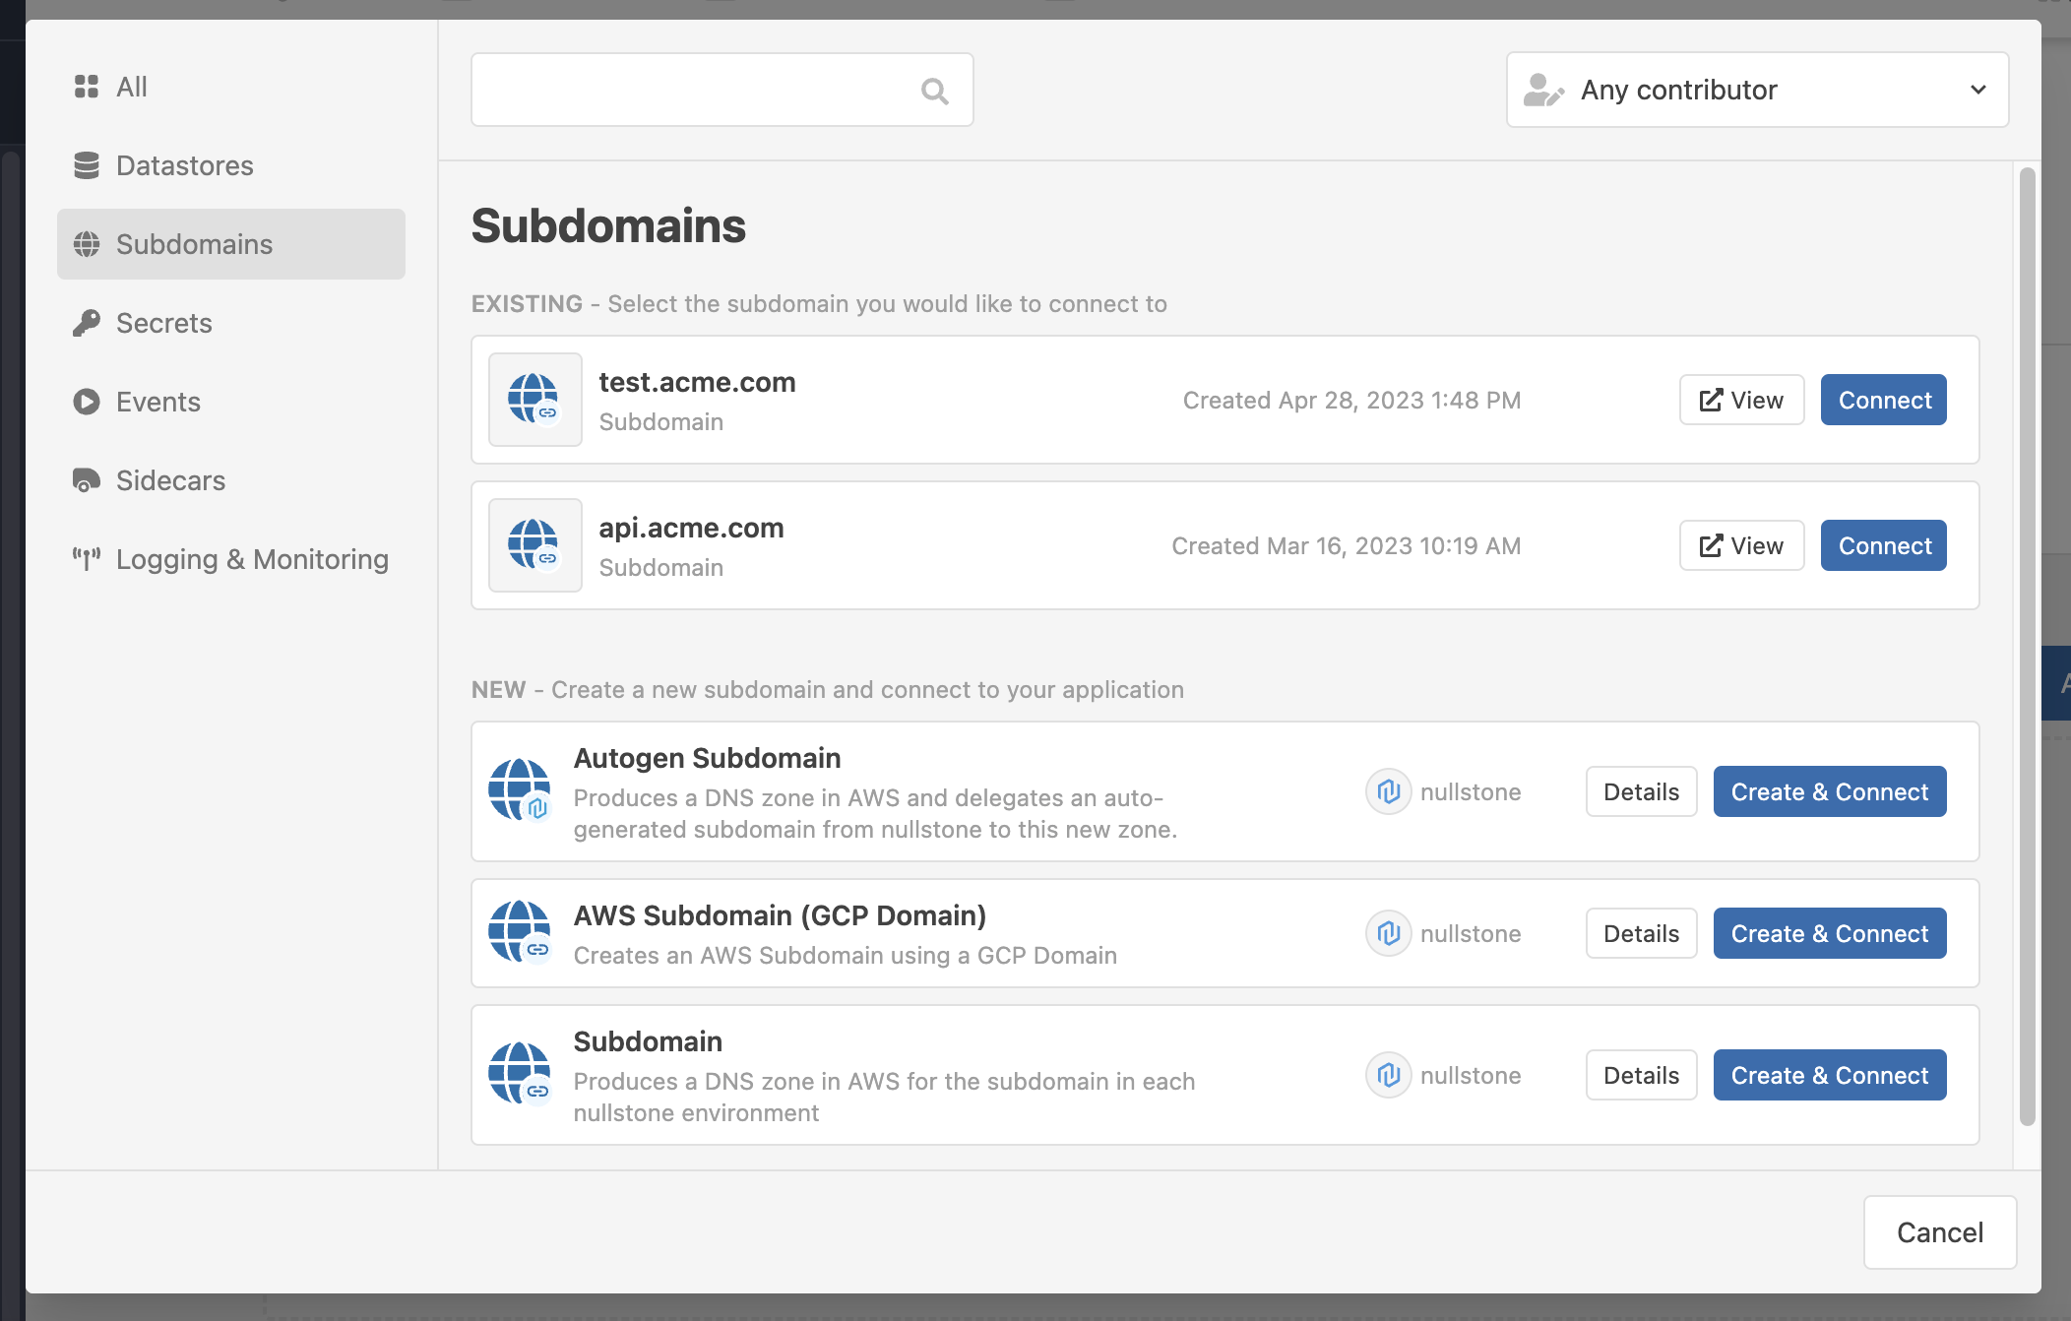This screenshot has height=1321, width=2071.
Task: Create and connect the plain Subdomain option
Action: pyautogui.click(x=1828, y=1075)
